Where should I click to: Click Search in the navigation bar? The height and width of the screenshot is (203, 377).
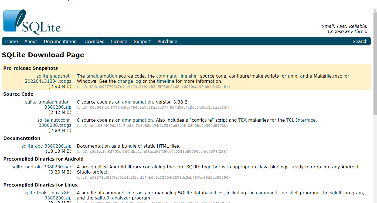[x=360, y=41]
